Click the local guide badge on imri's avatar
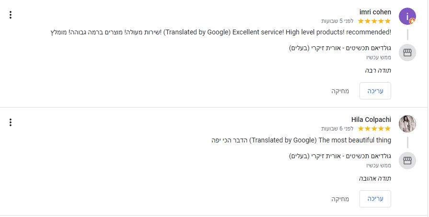Screen dimensions: 429x217 click(x=412, y=21)
